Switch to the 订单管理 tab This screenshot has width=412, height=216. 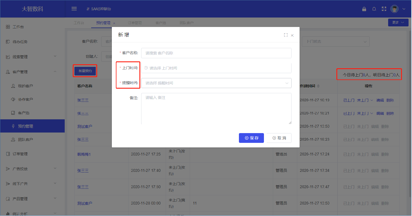(135, 23)
